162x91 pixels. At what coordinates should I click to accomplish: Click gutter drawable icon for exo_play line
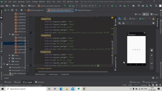[x=31, y=33]
